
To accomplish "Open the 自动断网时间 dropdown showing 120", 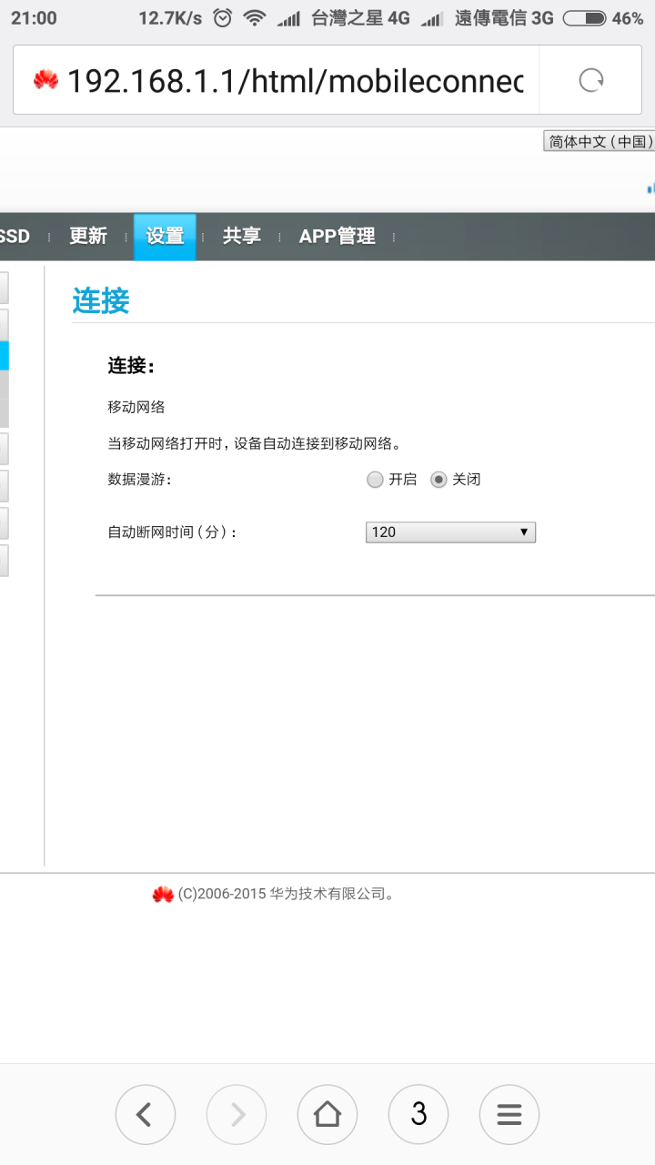I will click(x=450, y=532).
